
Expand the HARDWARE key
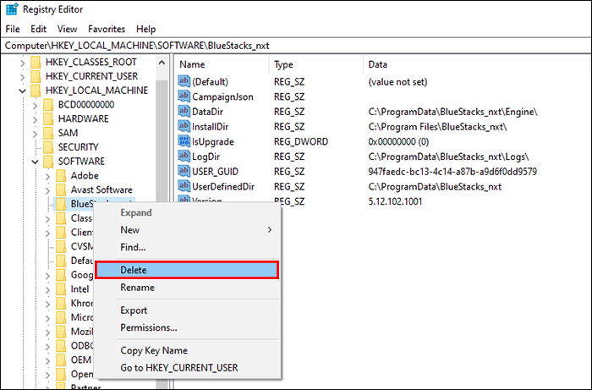pyautogui.click(x=36, y=119)
